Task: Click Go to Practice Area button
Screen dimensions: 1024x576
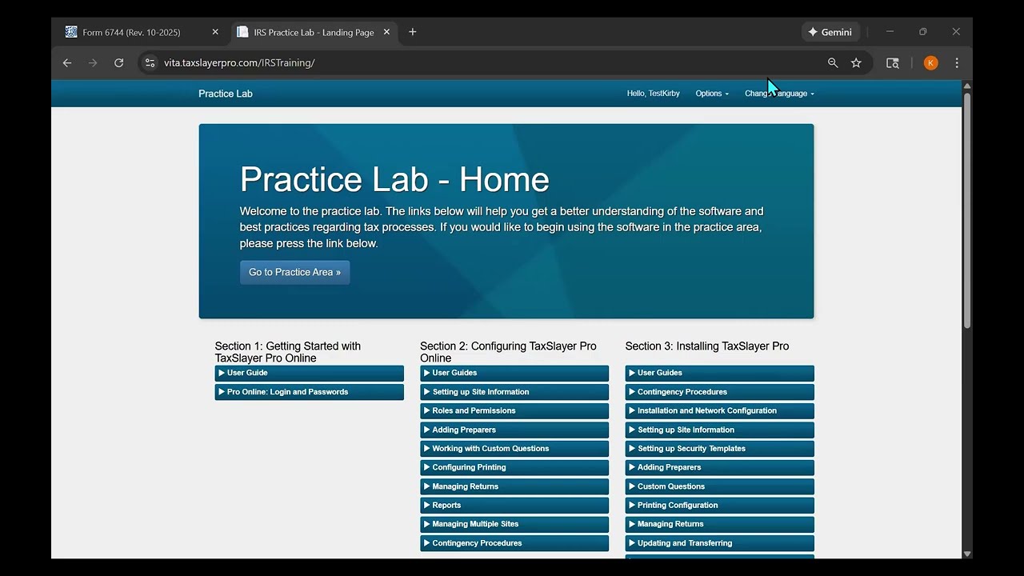Action: (x=295, y=272)
